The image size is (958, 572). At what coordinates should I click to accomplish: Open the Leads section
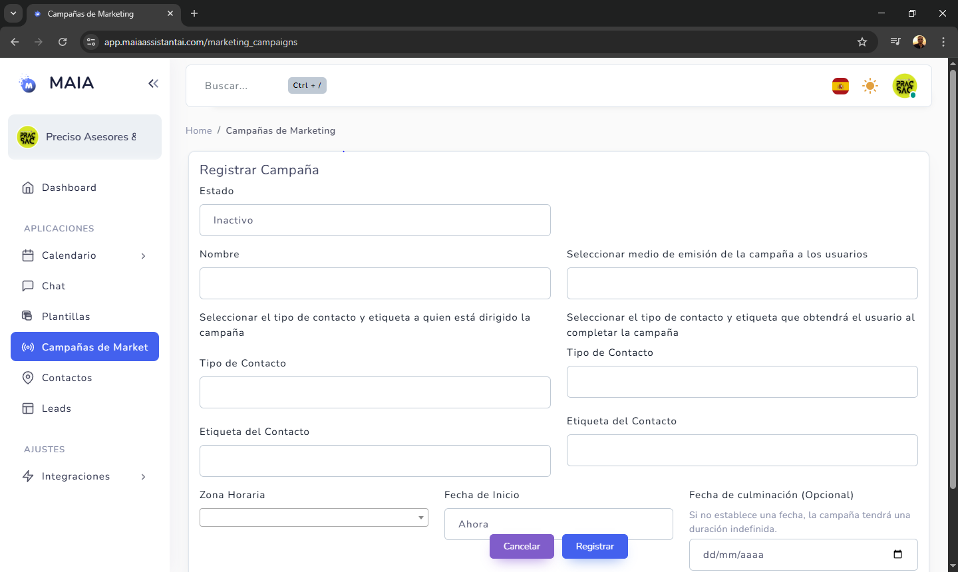(57, 408)
